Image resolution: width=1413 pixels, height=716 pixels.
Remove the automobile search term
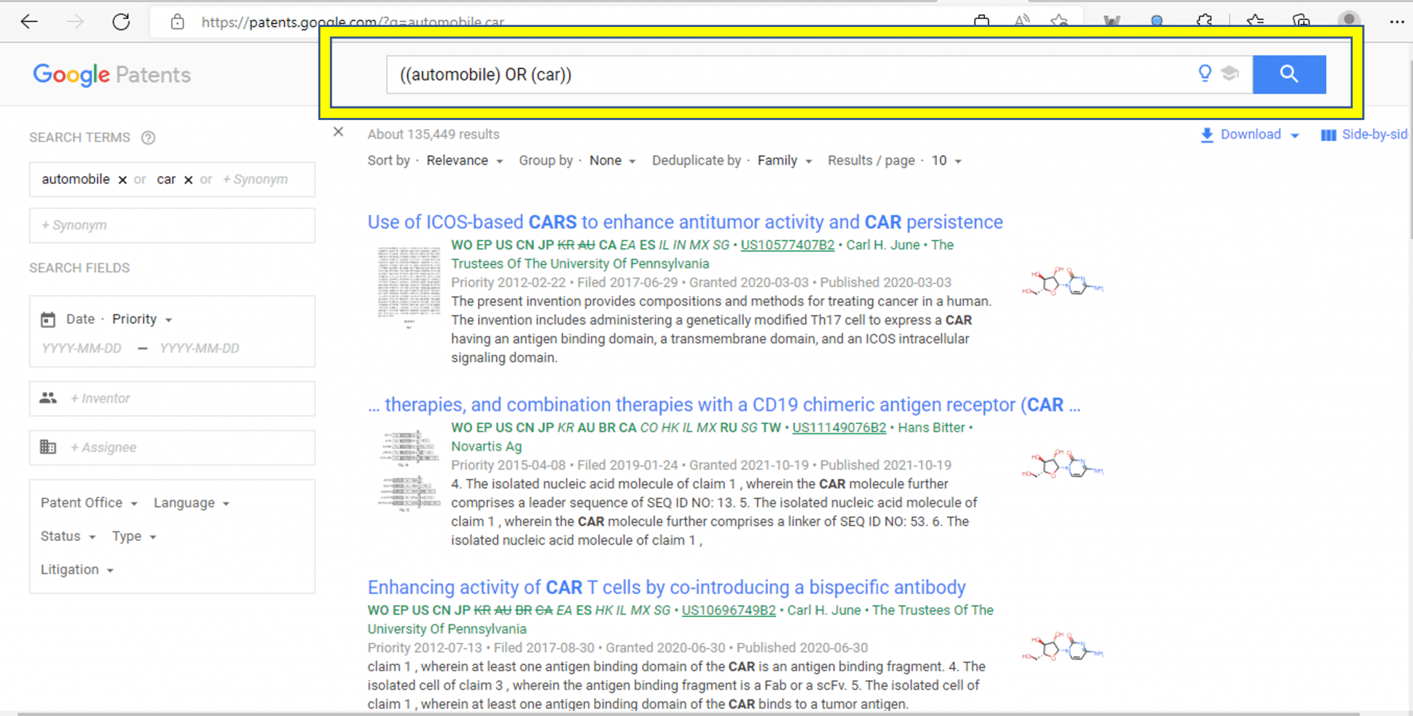122,179
